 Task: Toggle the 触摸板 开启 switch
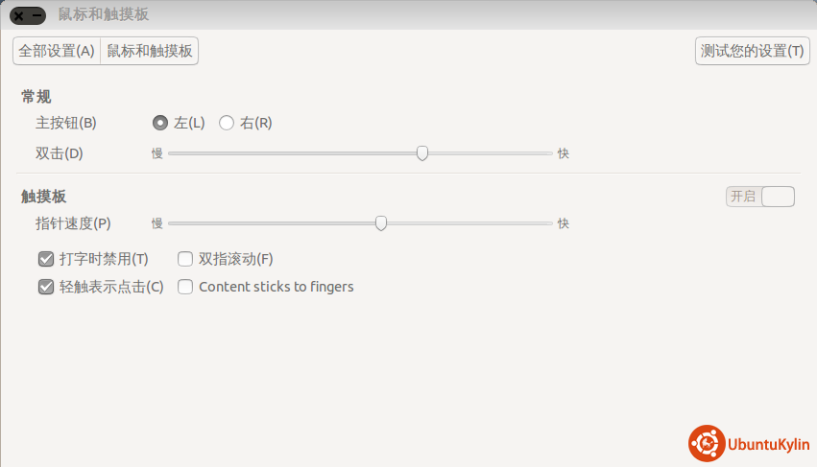[760, 197]
